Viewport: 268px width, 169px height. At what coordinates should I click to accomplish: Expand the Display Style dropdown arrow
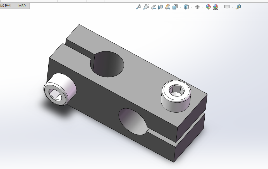click(192, 7)
